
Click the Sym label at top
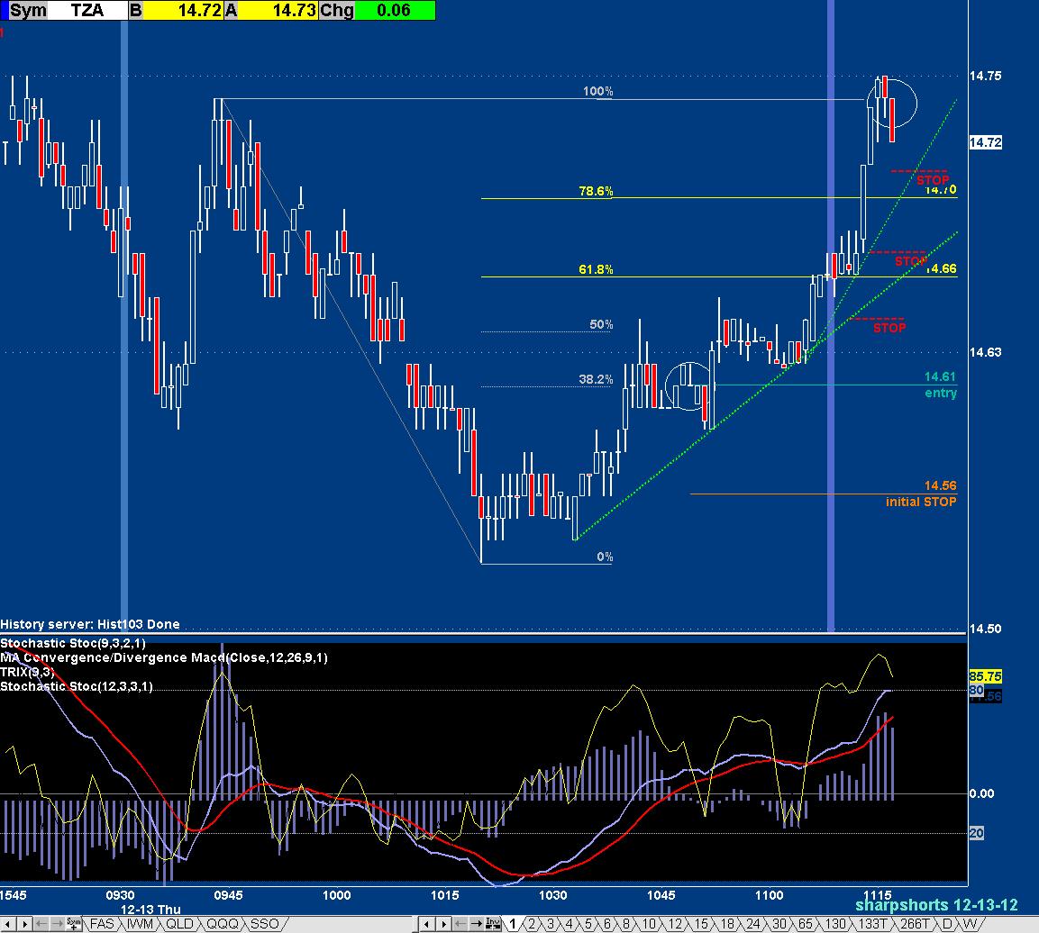(x=28, y=10)
